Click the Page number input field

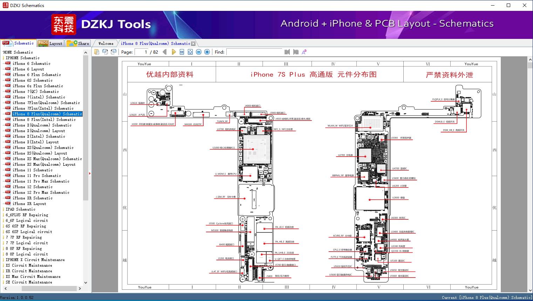[x=141, y=52]
